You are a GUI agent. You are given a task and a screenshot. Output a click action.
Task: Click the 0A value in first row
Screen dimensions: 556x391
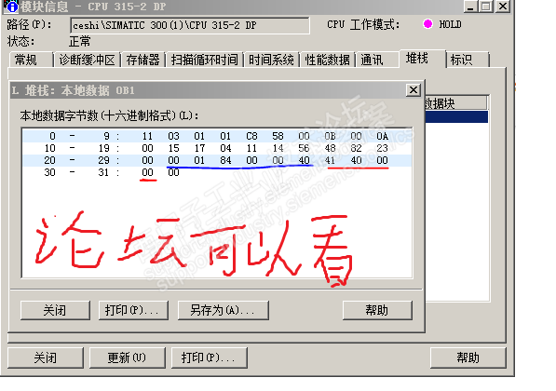(382, 136)
